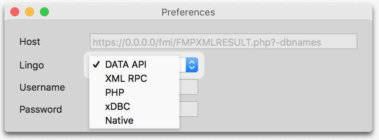
Task: Click the Password label
Action: click(x=41, y=109)
